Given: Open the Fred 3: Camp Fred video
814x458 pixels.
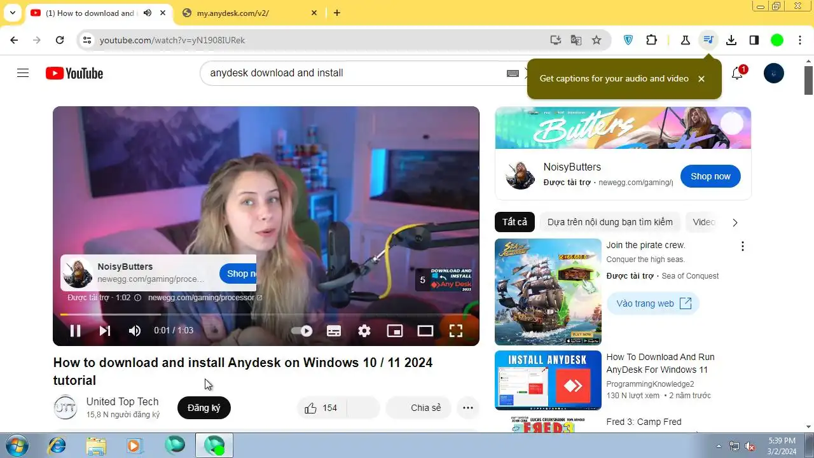Looking at the screenshot, I should (x=644, y=422).
